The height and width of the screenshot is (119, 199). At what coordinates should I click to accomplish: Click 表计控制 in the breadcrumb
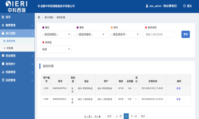coord(49,17)
